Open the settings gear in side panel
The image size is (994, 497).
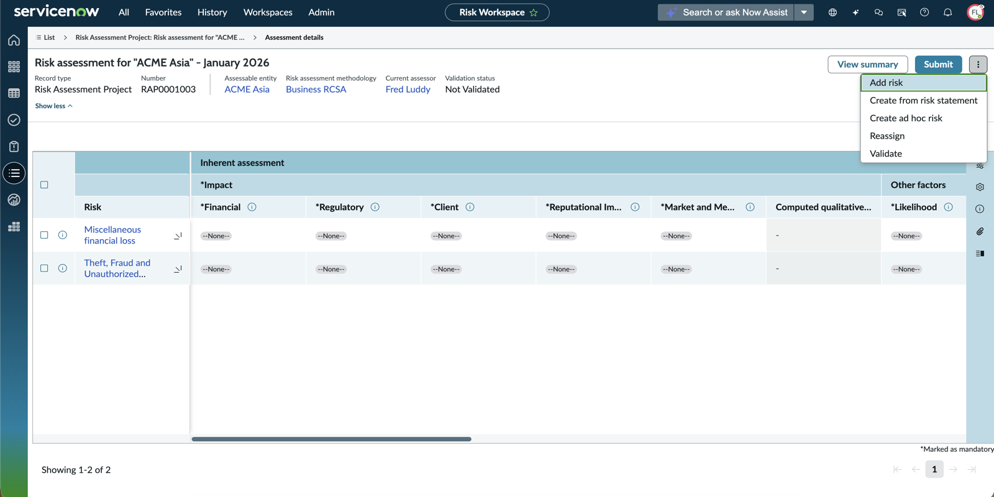tap(980, 187)
